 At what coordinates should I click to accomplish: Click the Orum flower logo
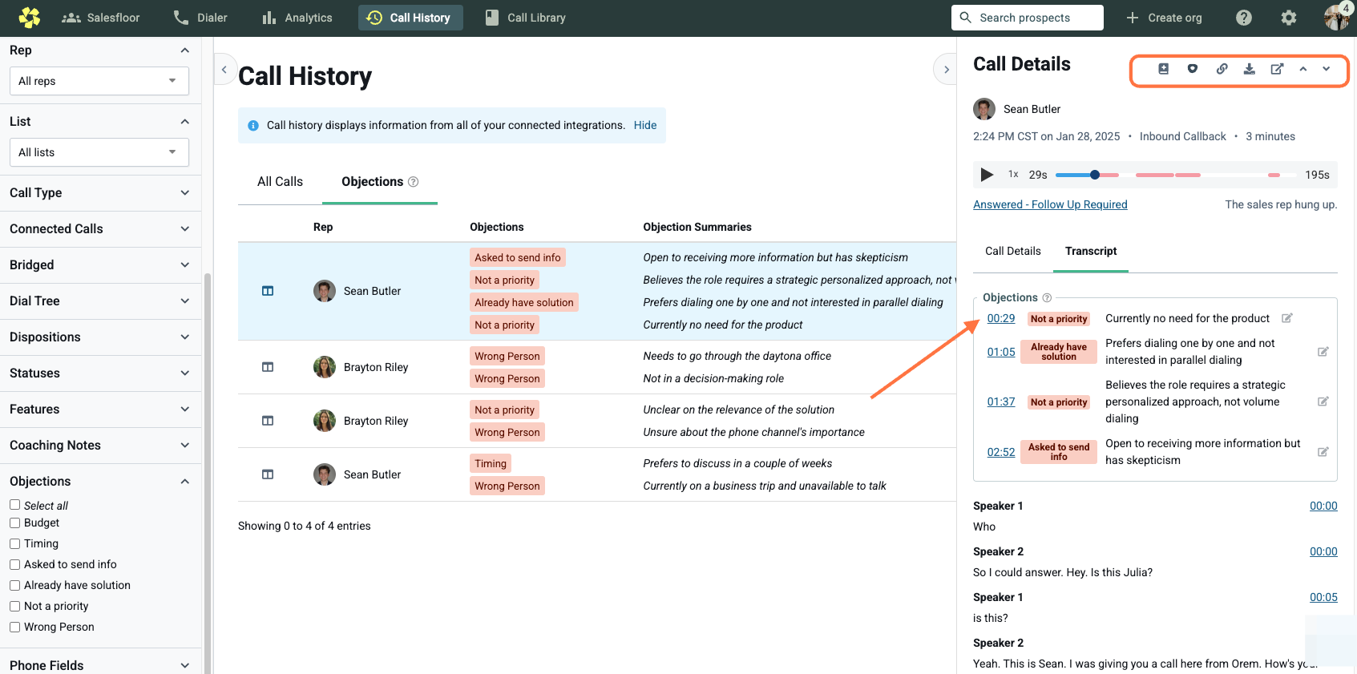point(29,17)
